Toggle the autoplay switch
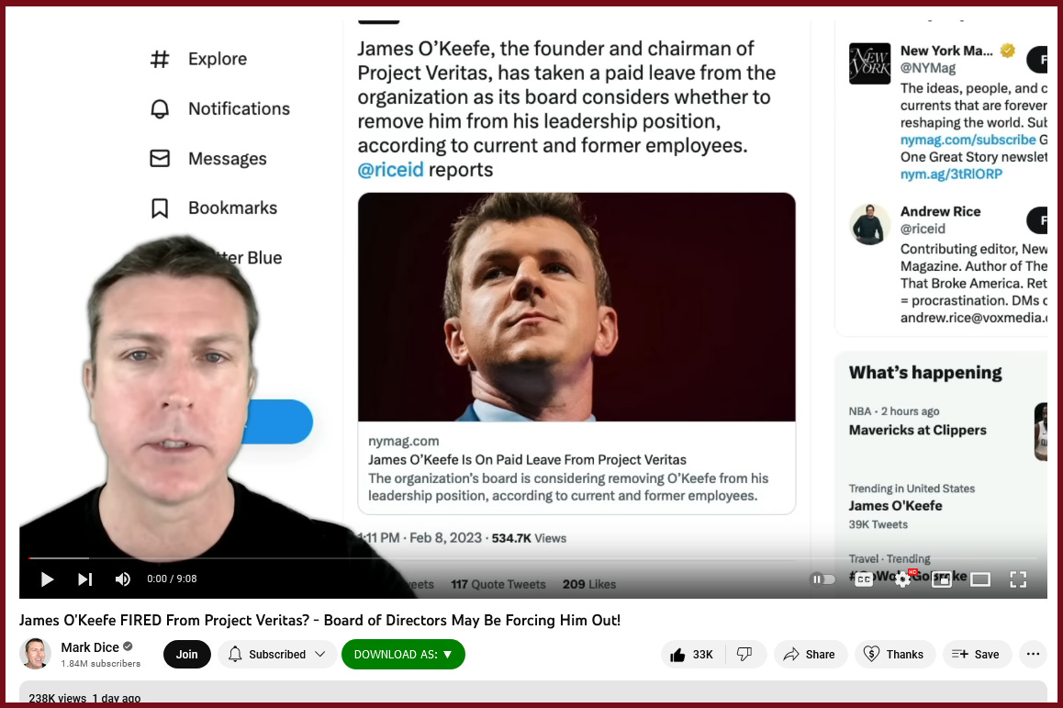Image resolution: width=1063 pixels, height=708 pixels. tap(823, 579)
